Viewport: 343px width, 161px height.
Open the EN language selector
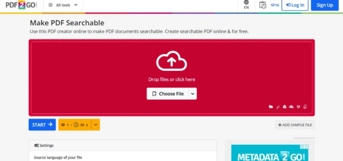click(246, 5)
